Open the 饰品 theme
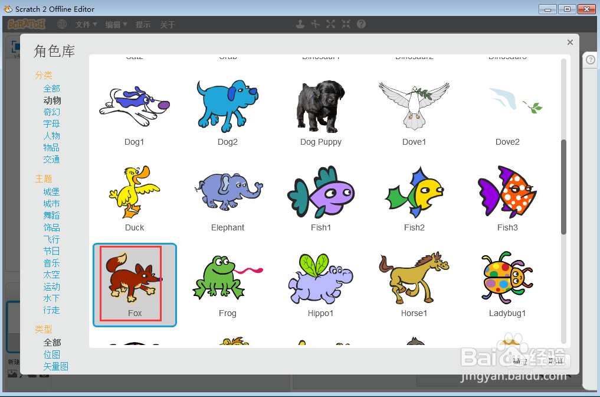The image size is (600, 397). (x=52, y=227)
